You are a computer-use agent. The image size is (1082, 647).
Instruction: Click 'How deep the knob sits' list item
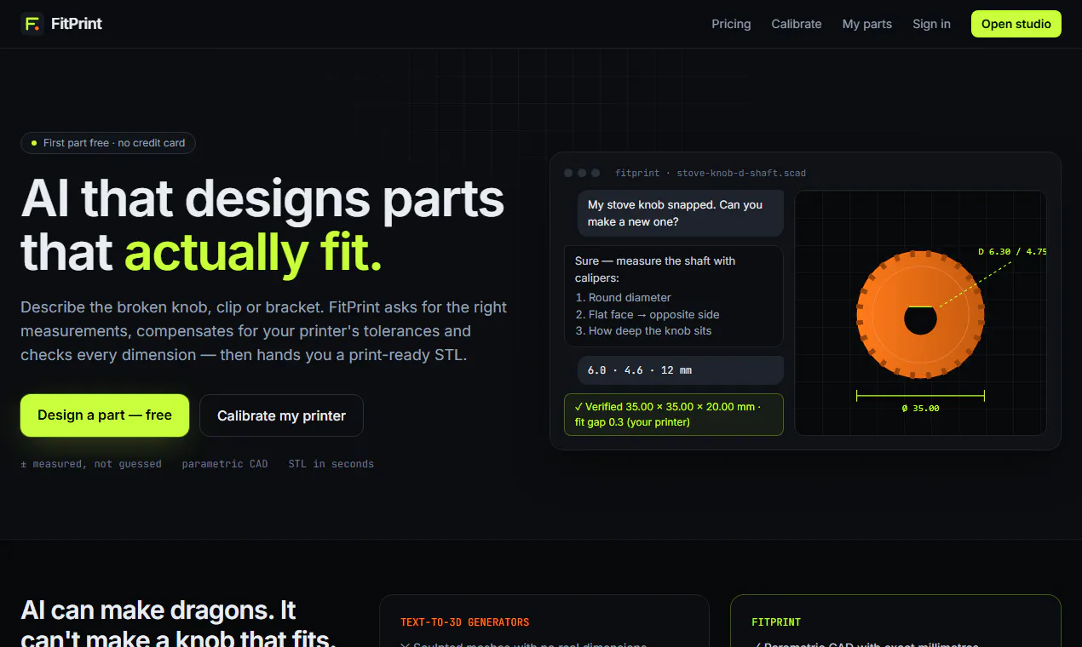pos(643,330)
